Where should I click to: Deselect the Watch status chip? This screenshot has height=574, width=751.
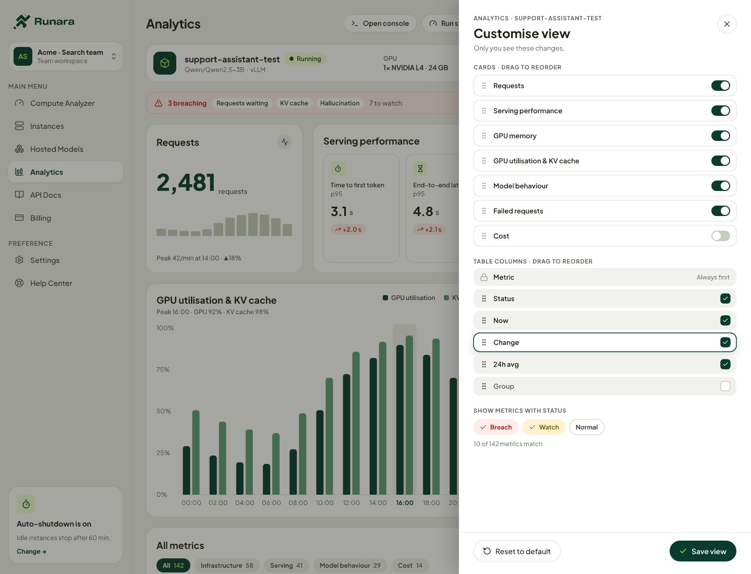pyautogui.click(x=544, y=427)
